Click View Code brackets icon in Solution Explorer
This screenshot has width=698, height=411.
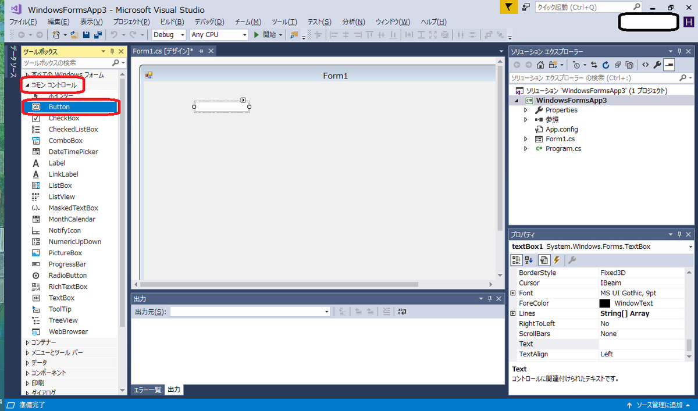click(x=645, y=65)
